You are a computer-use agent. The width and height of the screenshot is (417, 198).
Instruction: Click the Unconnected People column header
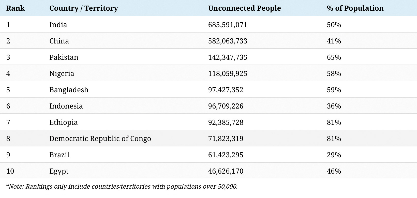tap(244, 8)
